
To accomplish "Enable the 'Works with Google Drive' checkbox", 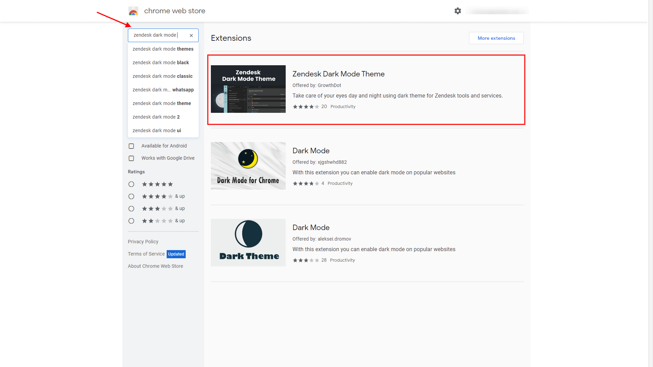I will [131, 158].
